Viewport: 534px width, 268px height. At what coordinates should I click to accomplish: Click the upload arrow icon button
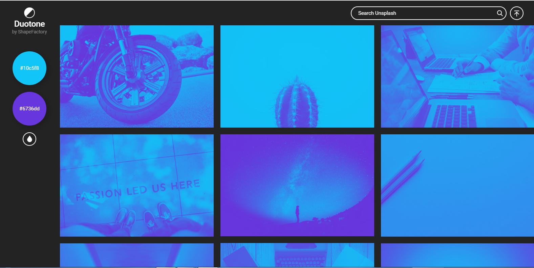[x=517, y=13]
